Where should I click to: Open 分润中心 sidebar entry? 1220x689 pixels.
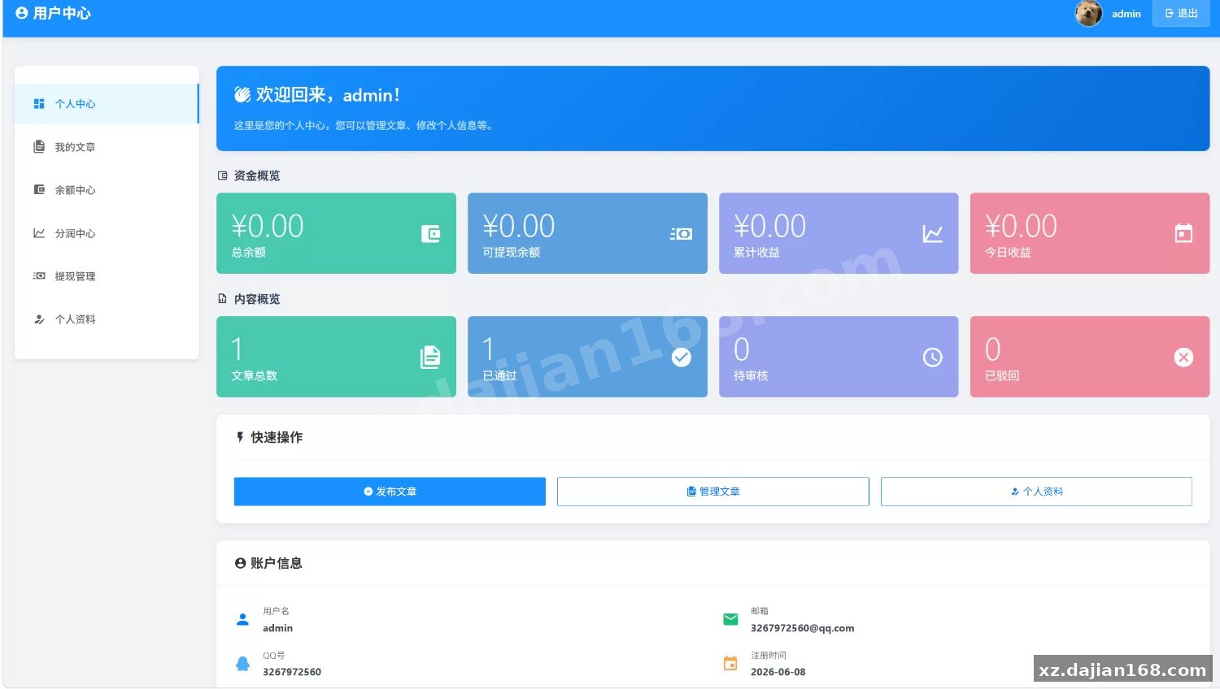(107, 233)
